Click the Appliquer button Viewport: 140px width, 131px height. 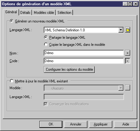coord(101,124)
